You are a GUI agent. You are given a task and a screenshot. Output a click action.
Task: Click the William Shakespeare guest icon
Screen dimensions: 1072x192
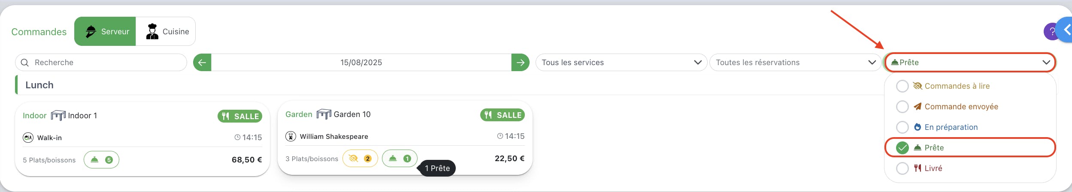point(291,136)
